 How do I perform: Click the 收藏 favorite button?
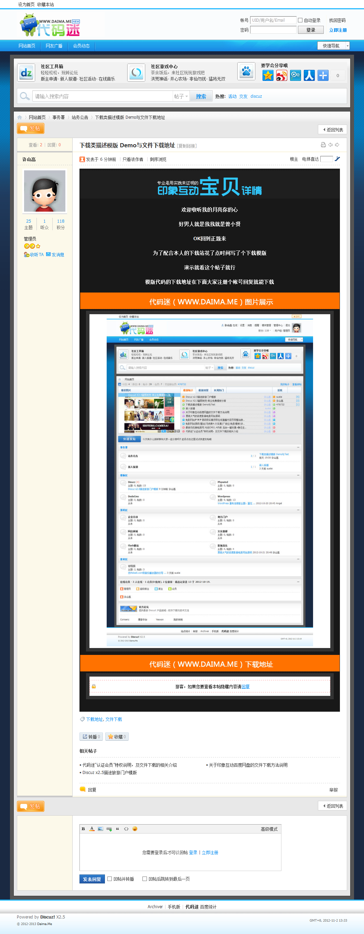pyautogui.click(x=117, y=736)
